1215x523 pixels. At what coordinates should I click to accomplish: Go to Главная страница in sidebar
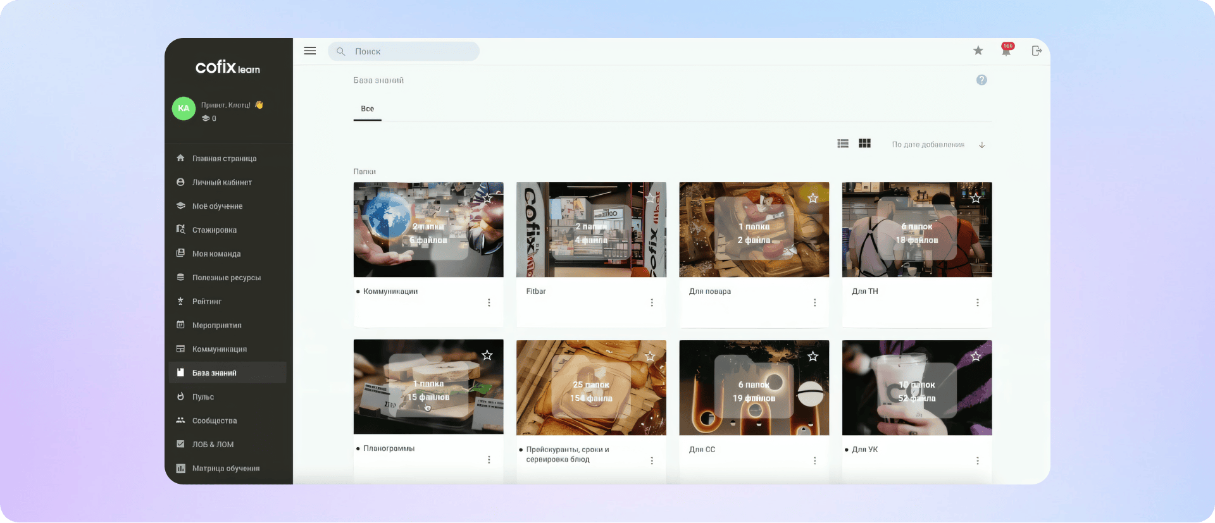(x=224, y=159)
